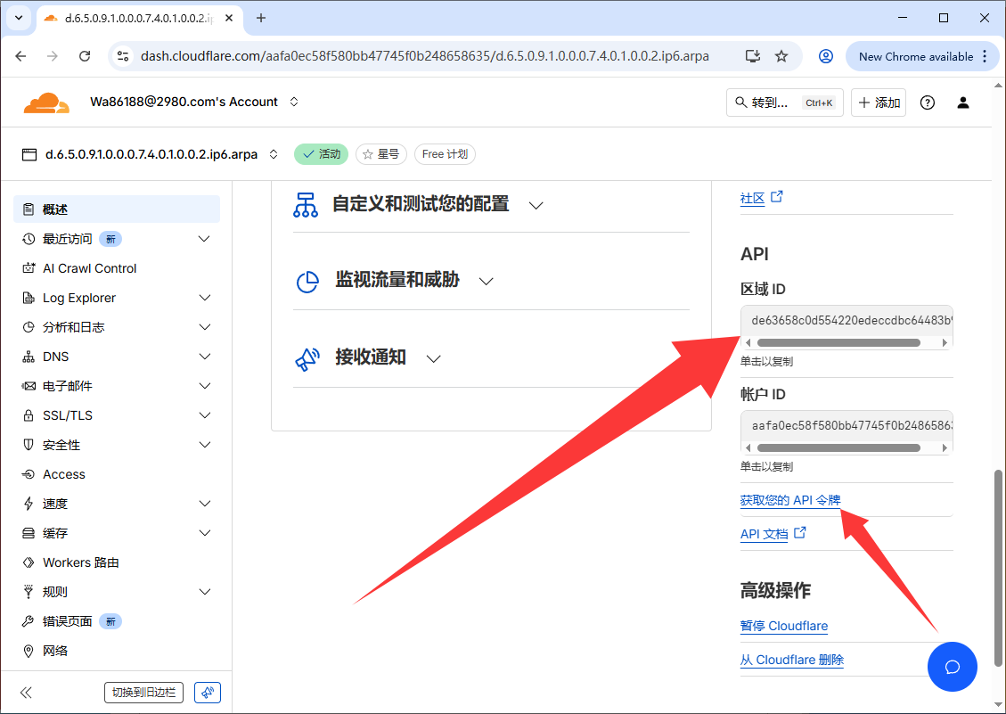The height and width of the screenshot is (714, 1006).
Task: Toggle the 星号 star button for domain
Action: [x=380, y=154]
